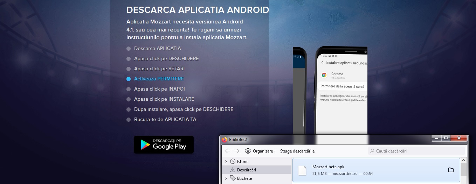The width and height of the screenshot is (476, 184).
Task: Click Șterge descărcările in Library toolbar
Action: point(297,151)
